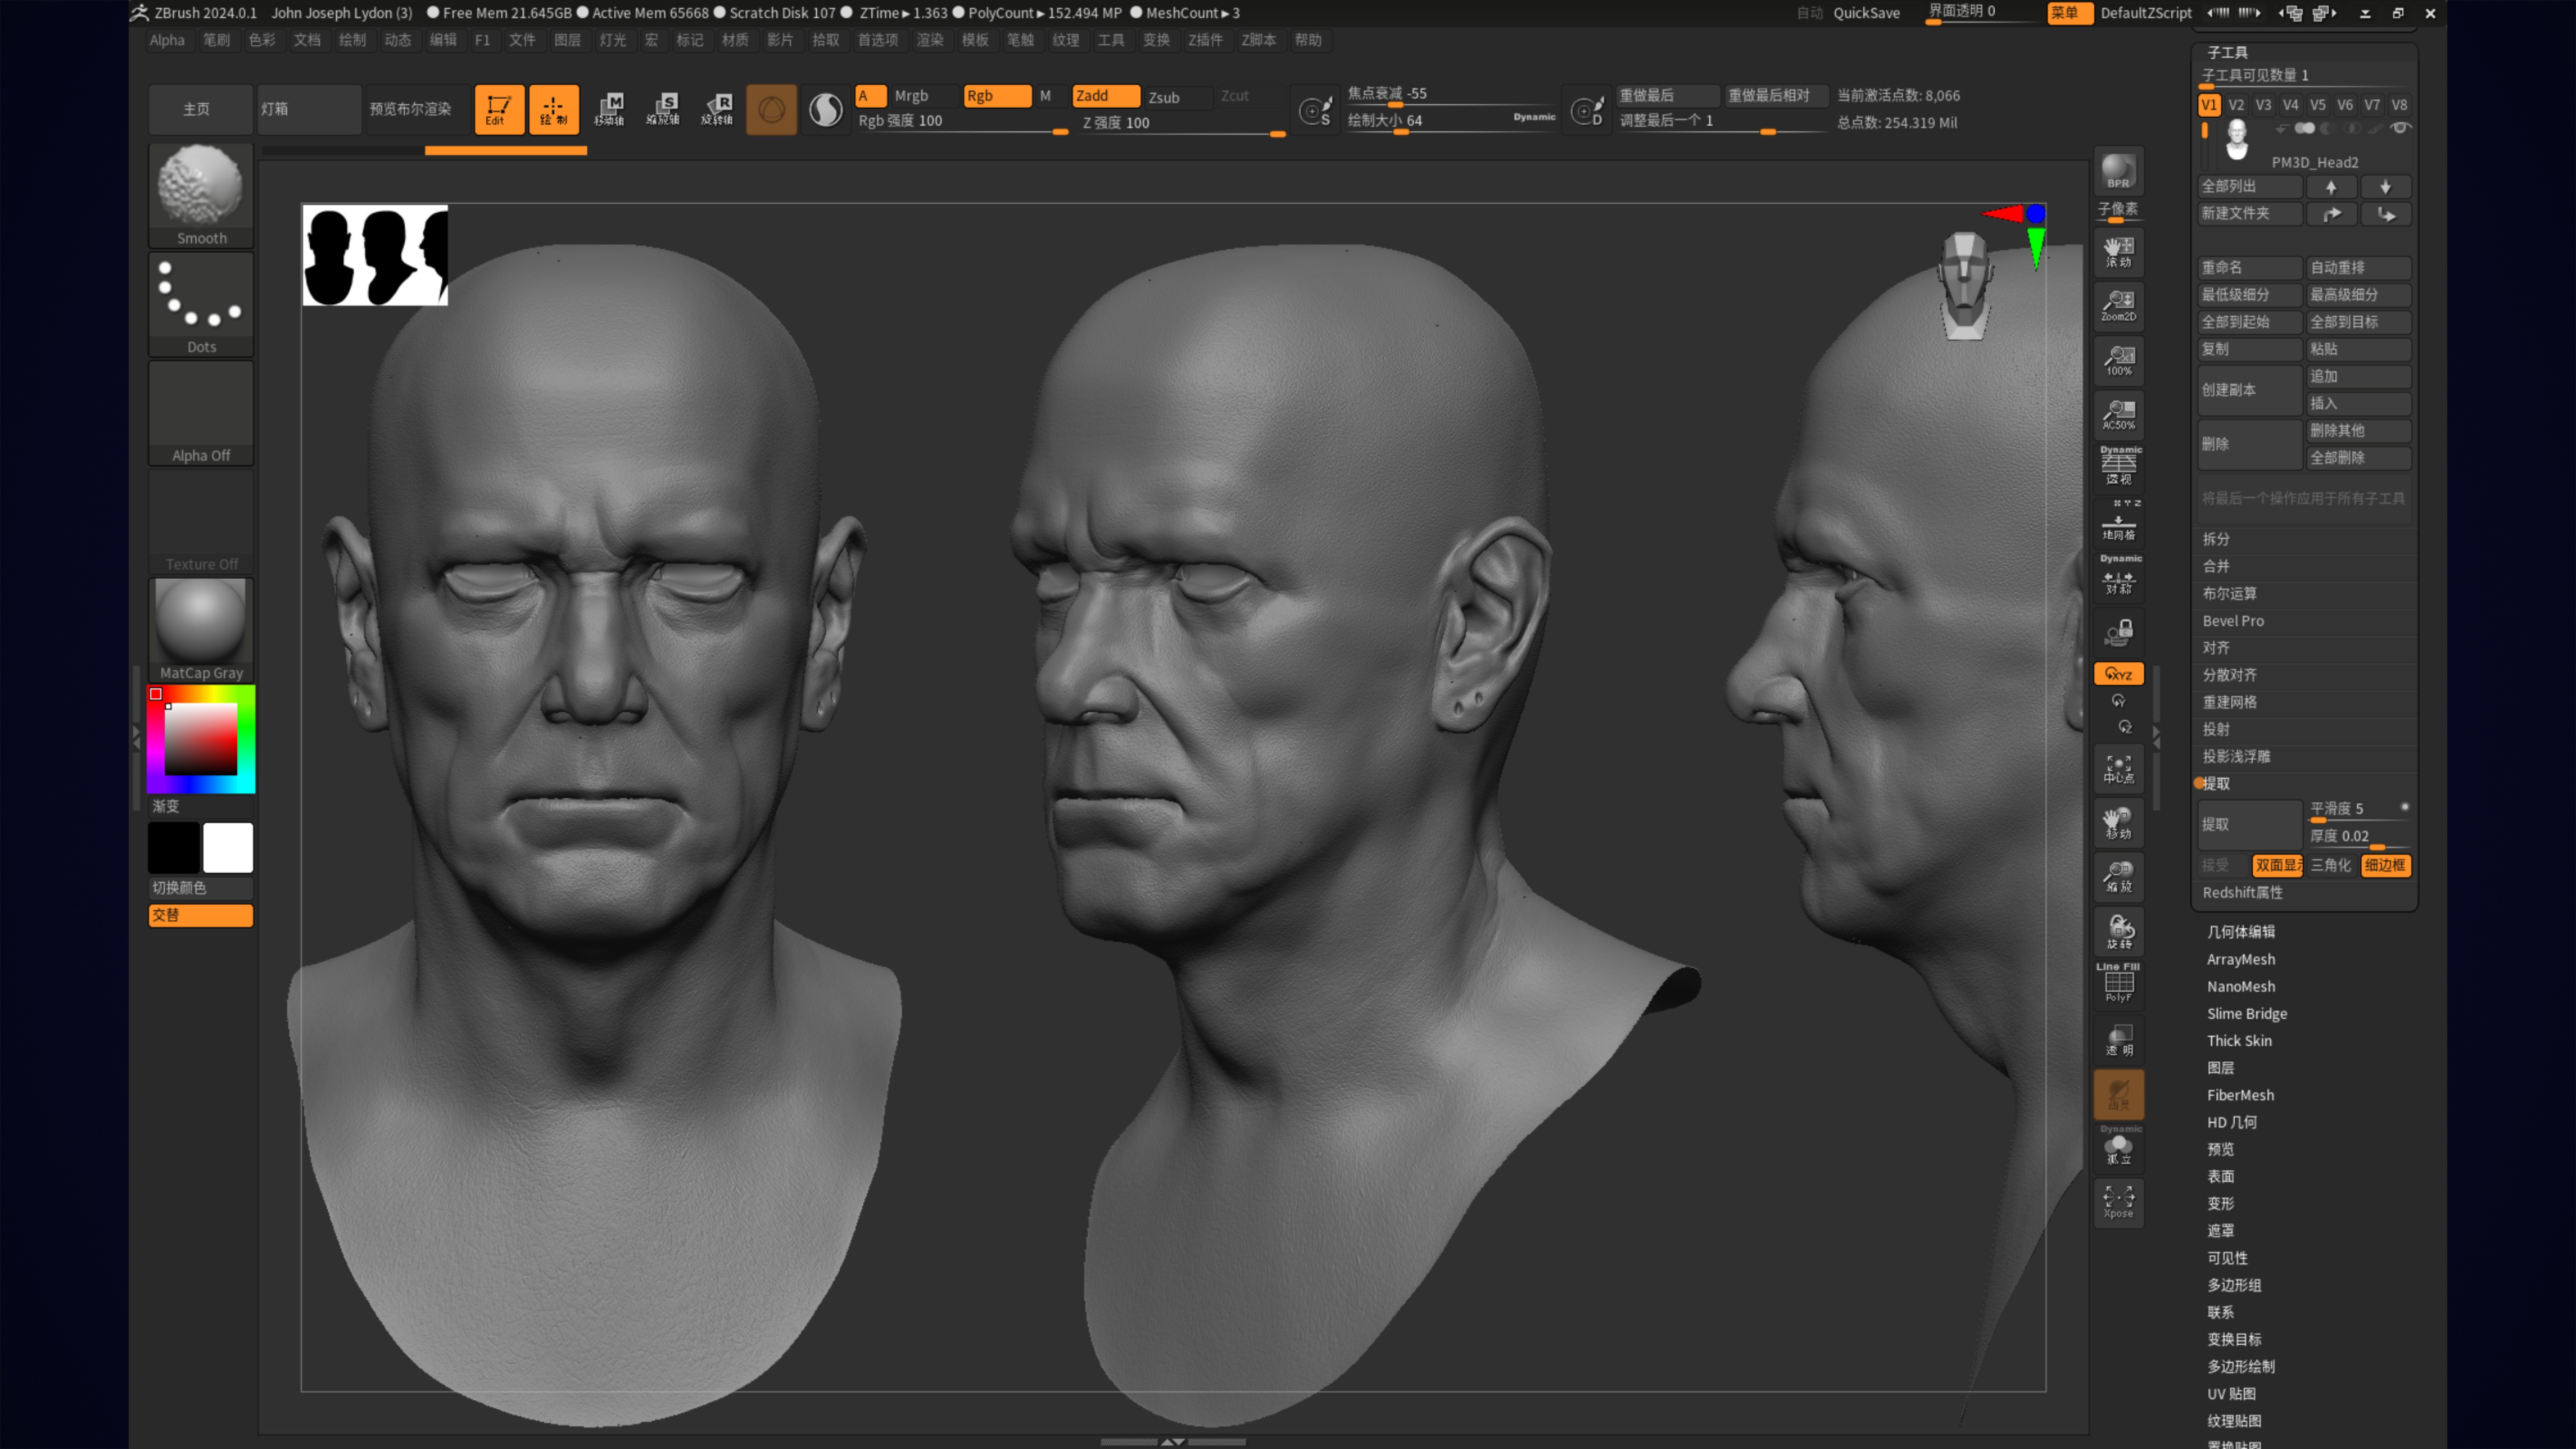Expand the 拆分 Split section

[2216, 539]
